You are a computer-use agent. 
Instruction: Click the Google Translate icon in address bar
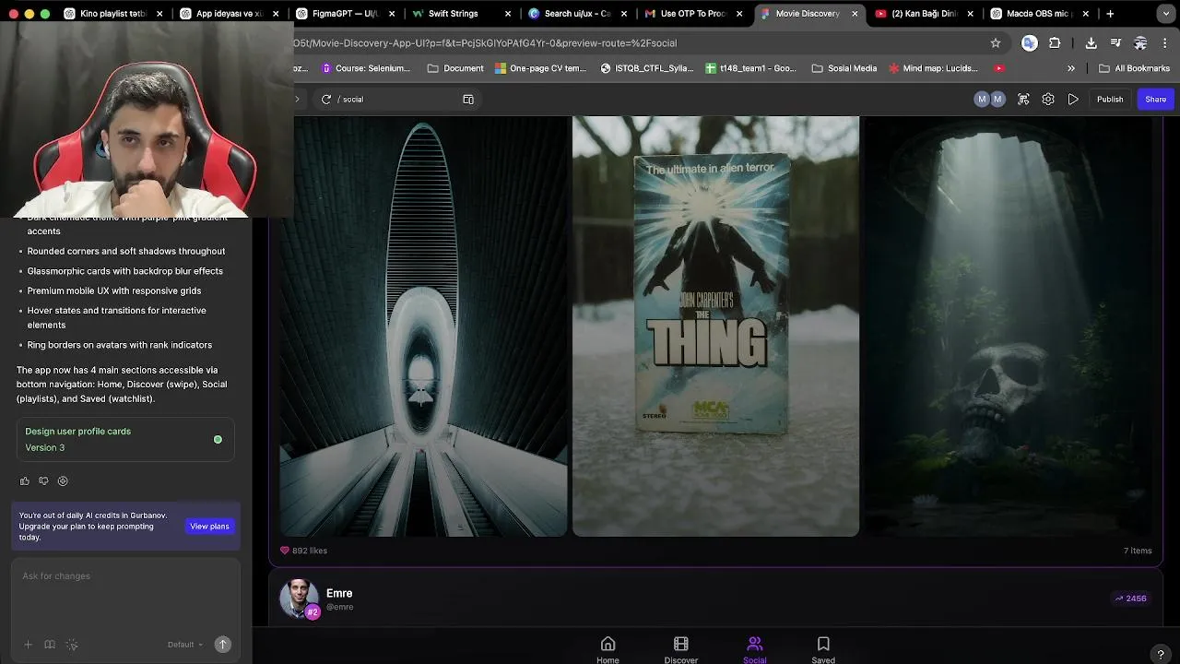tap(1030, 42)
